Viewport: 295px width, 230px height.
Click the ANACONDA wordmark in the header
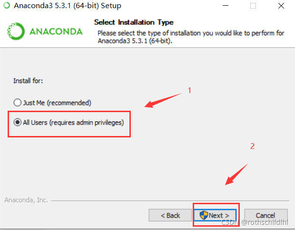[x=56, y=31]
